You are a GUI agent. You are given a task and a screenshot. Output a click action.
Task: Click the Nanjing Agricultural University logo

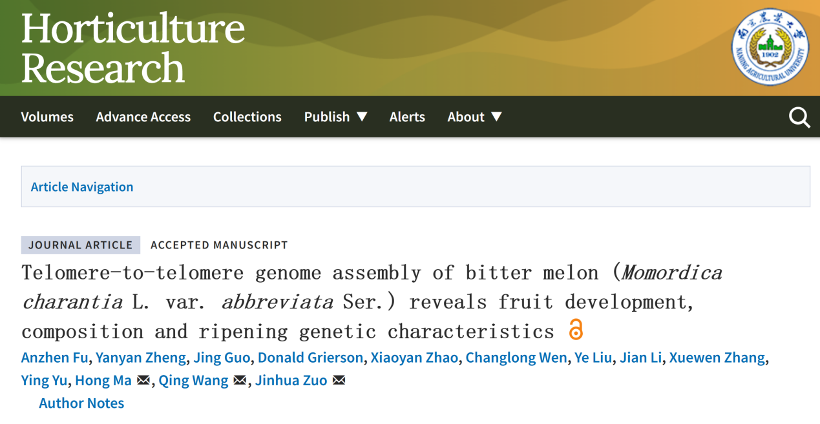(x=770, y=47)
